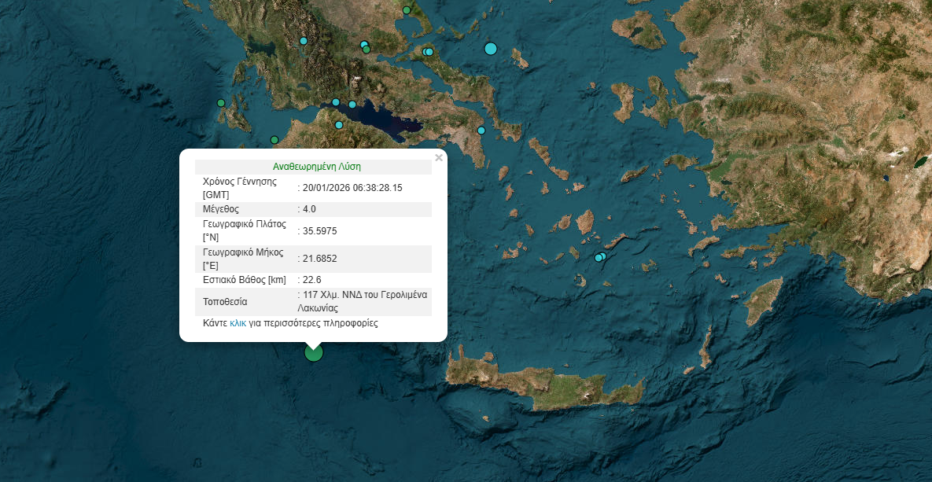Click the 'Αναθεωρημένη Λύση' popup header
932x482 pixels.
316,167
